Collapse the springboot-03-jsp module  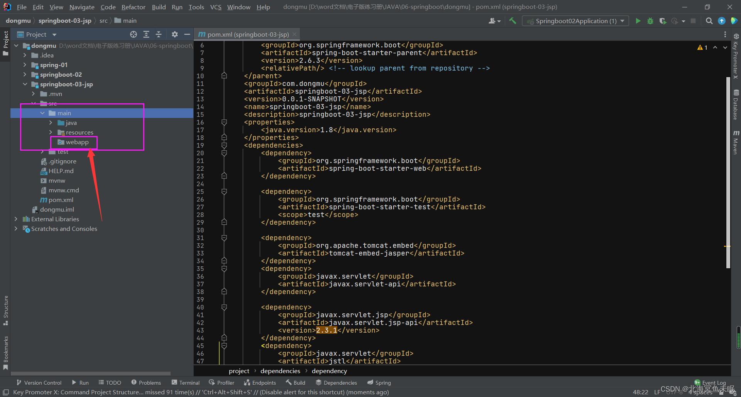click(x=25, y=84)
